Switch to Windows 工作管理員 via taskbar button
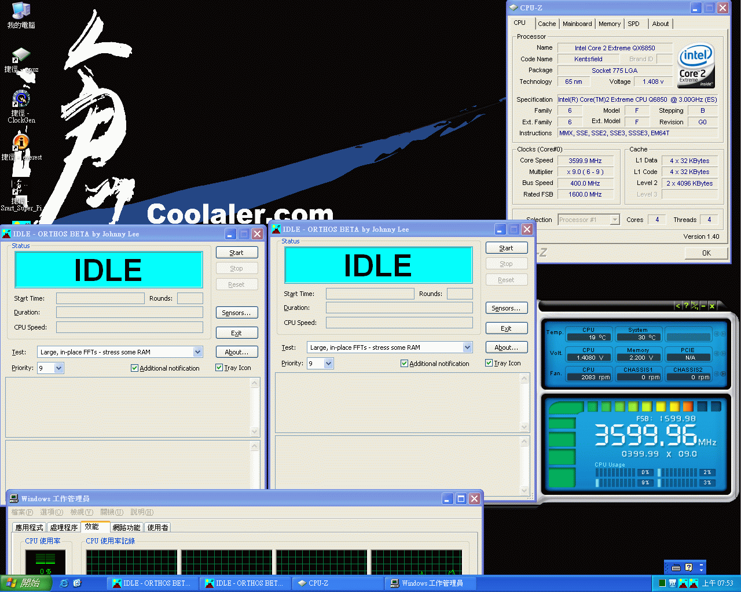741x592 pixels. pos(431,583)
